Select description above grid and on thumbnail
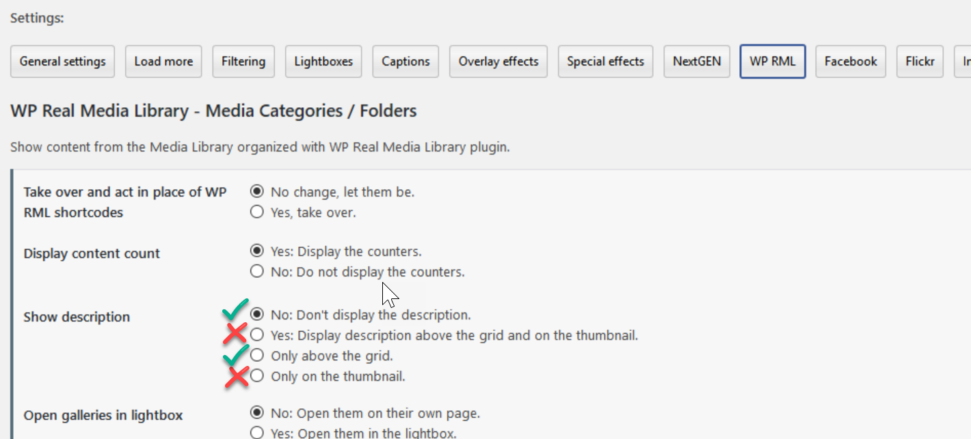Viewport: 971px width, 439px height. 257,335
